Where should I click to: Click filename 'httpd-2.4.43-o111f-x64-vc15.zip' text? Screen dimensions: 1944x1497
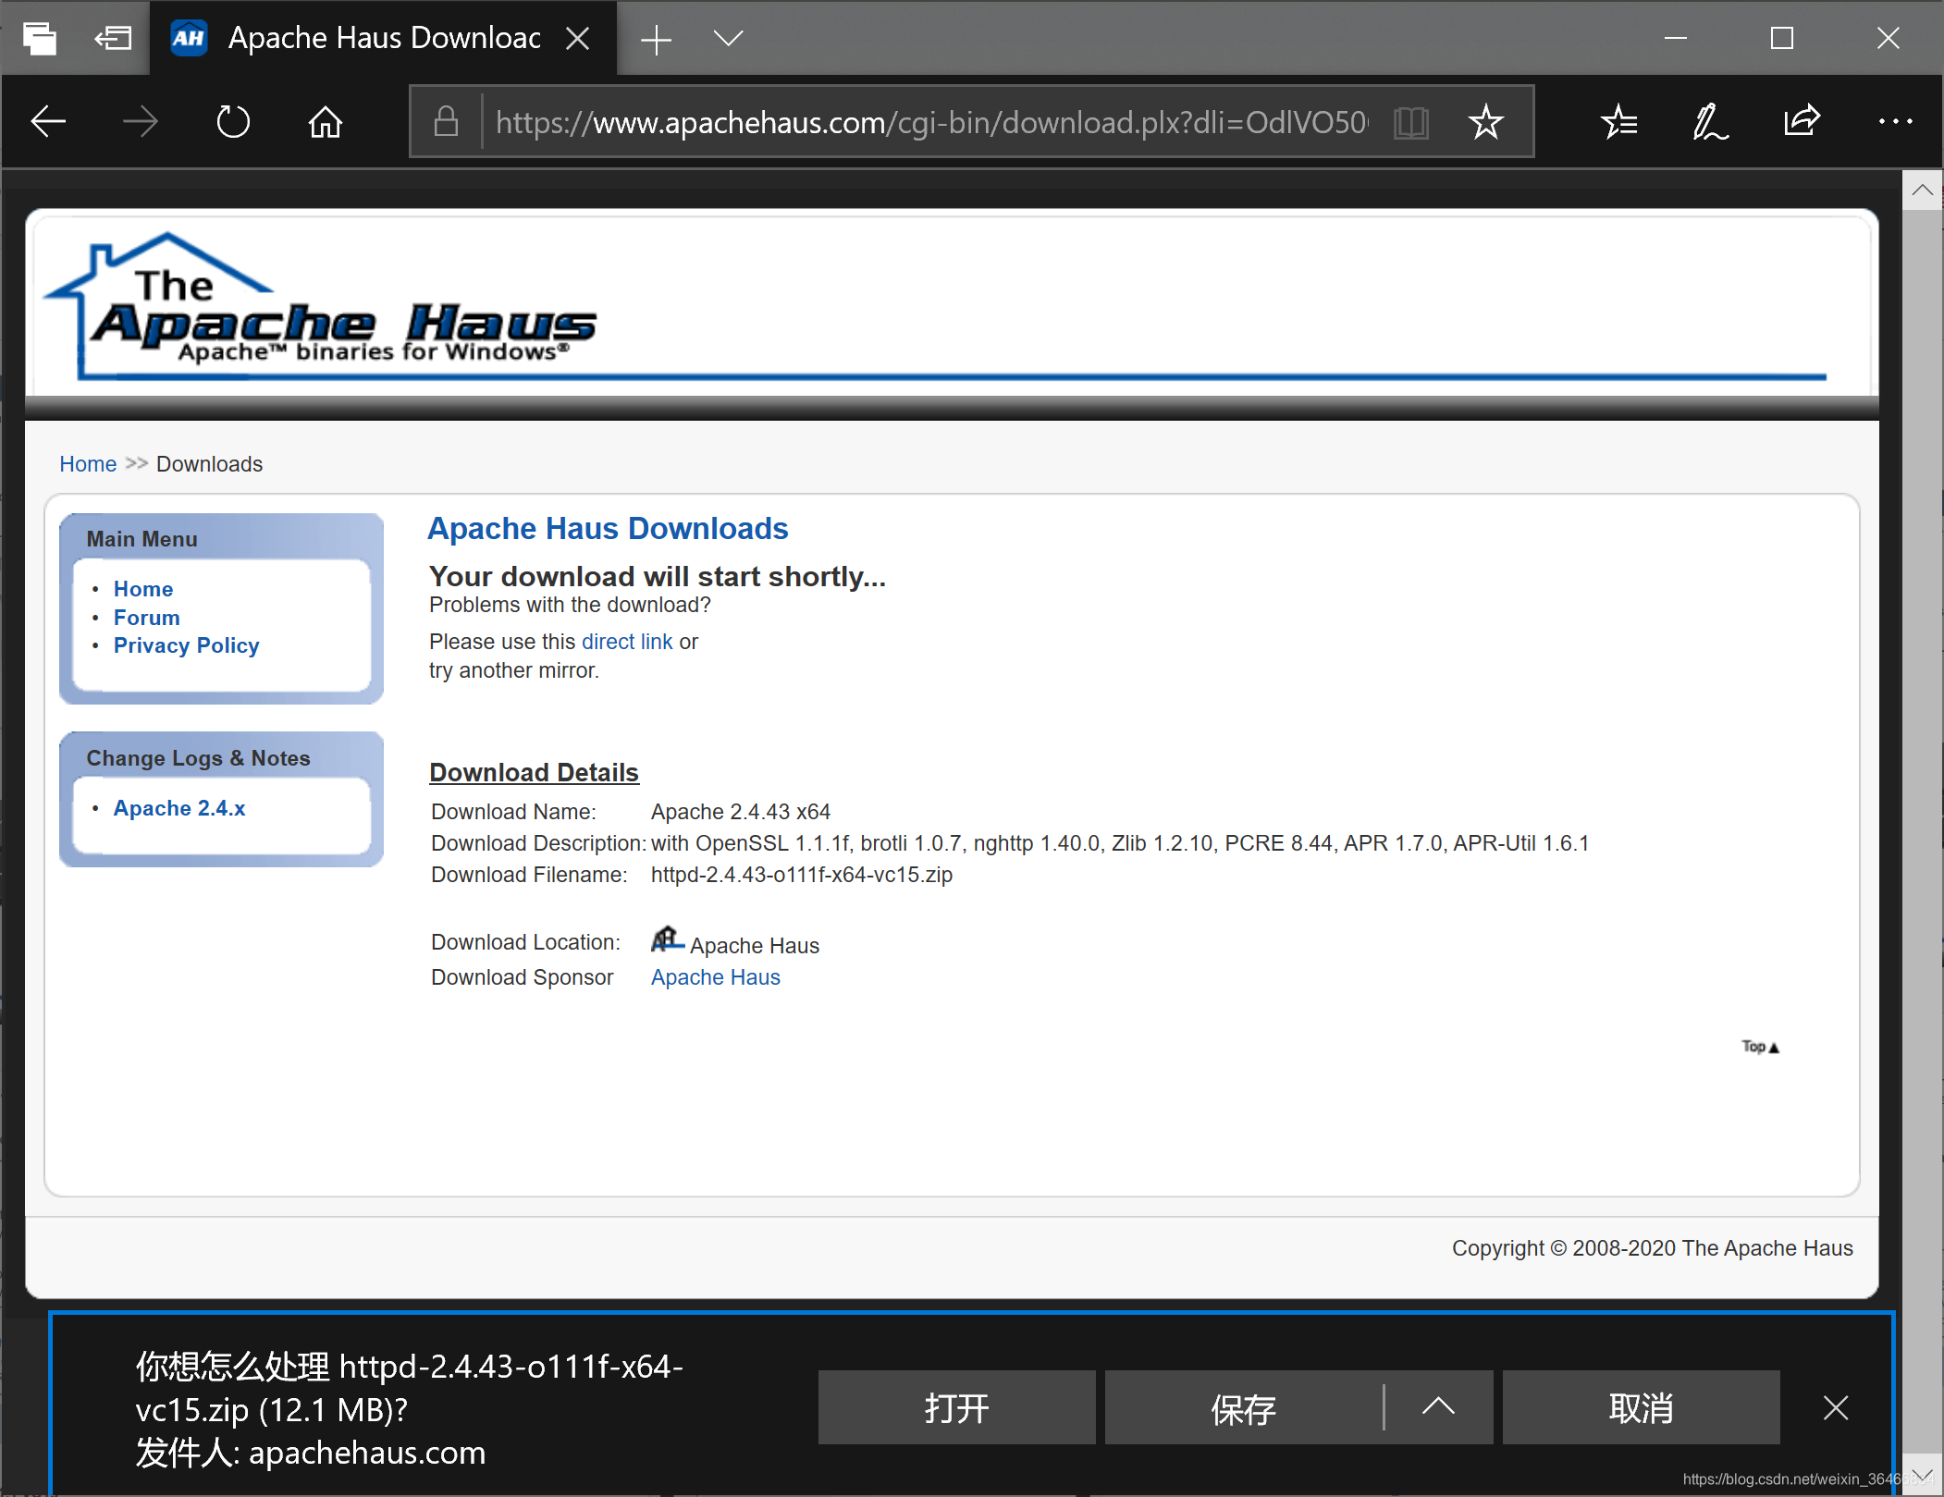(802, 875)
